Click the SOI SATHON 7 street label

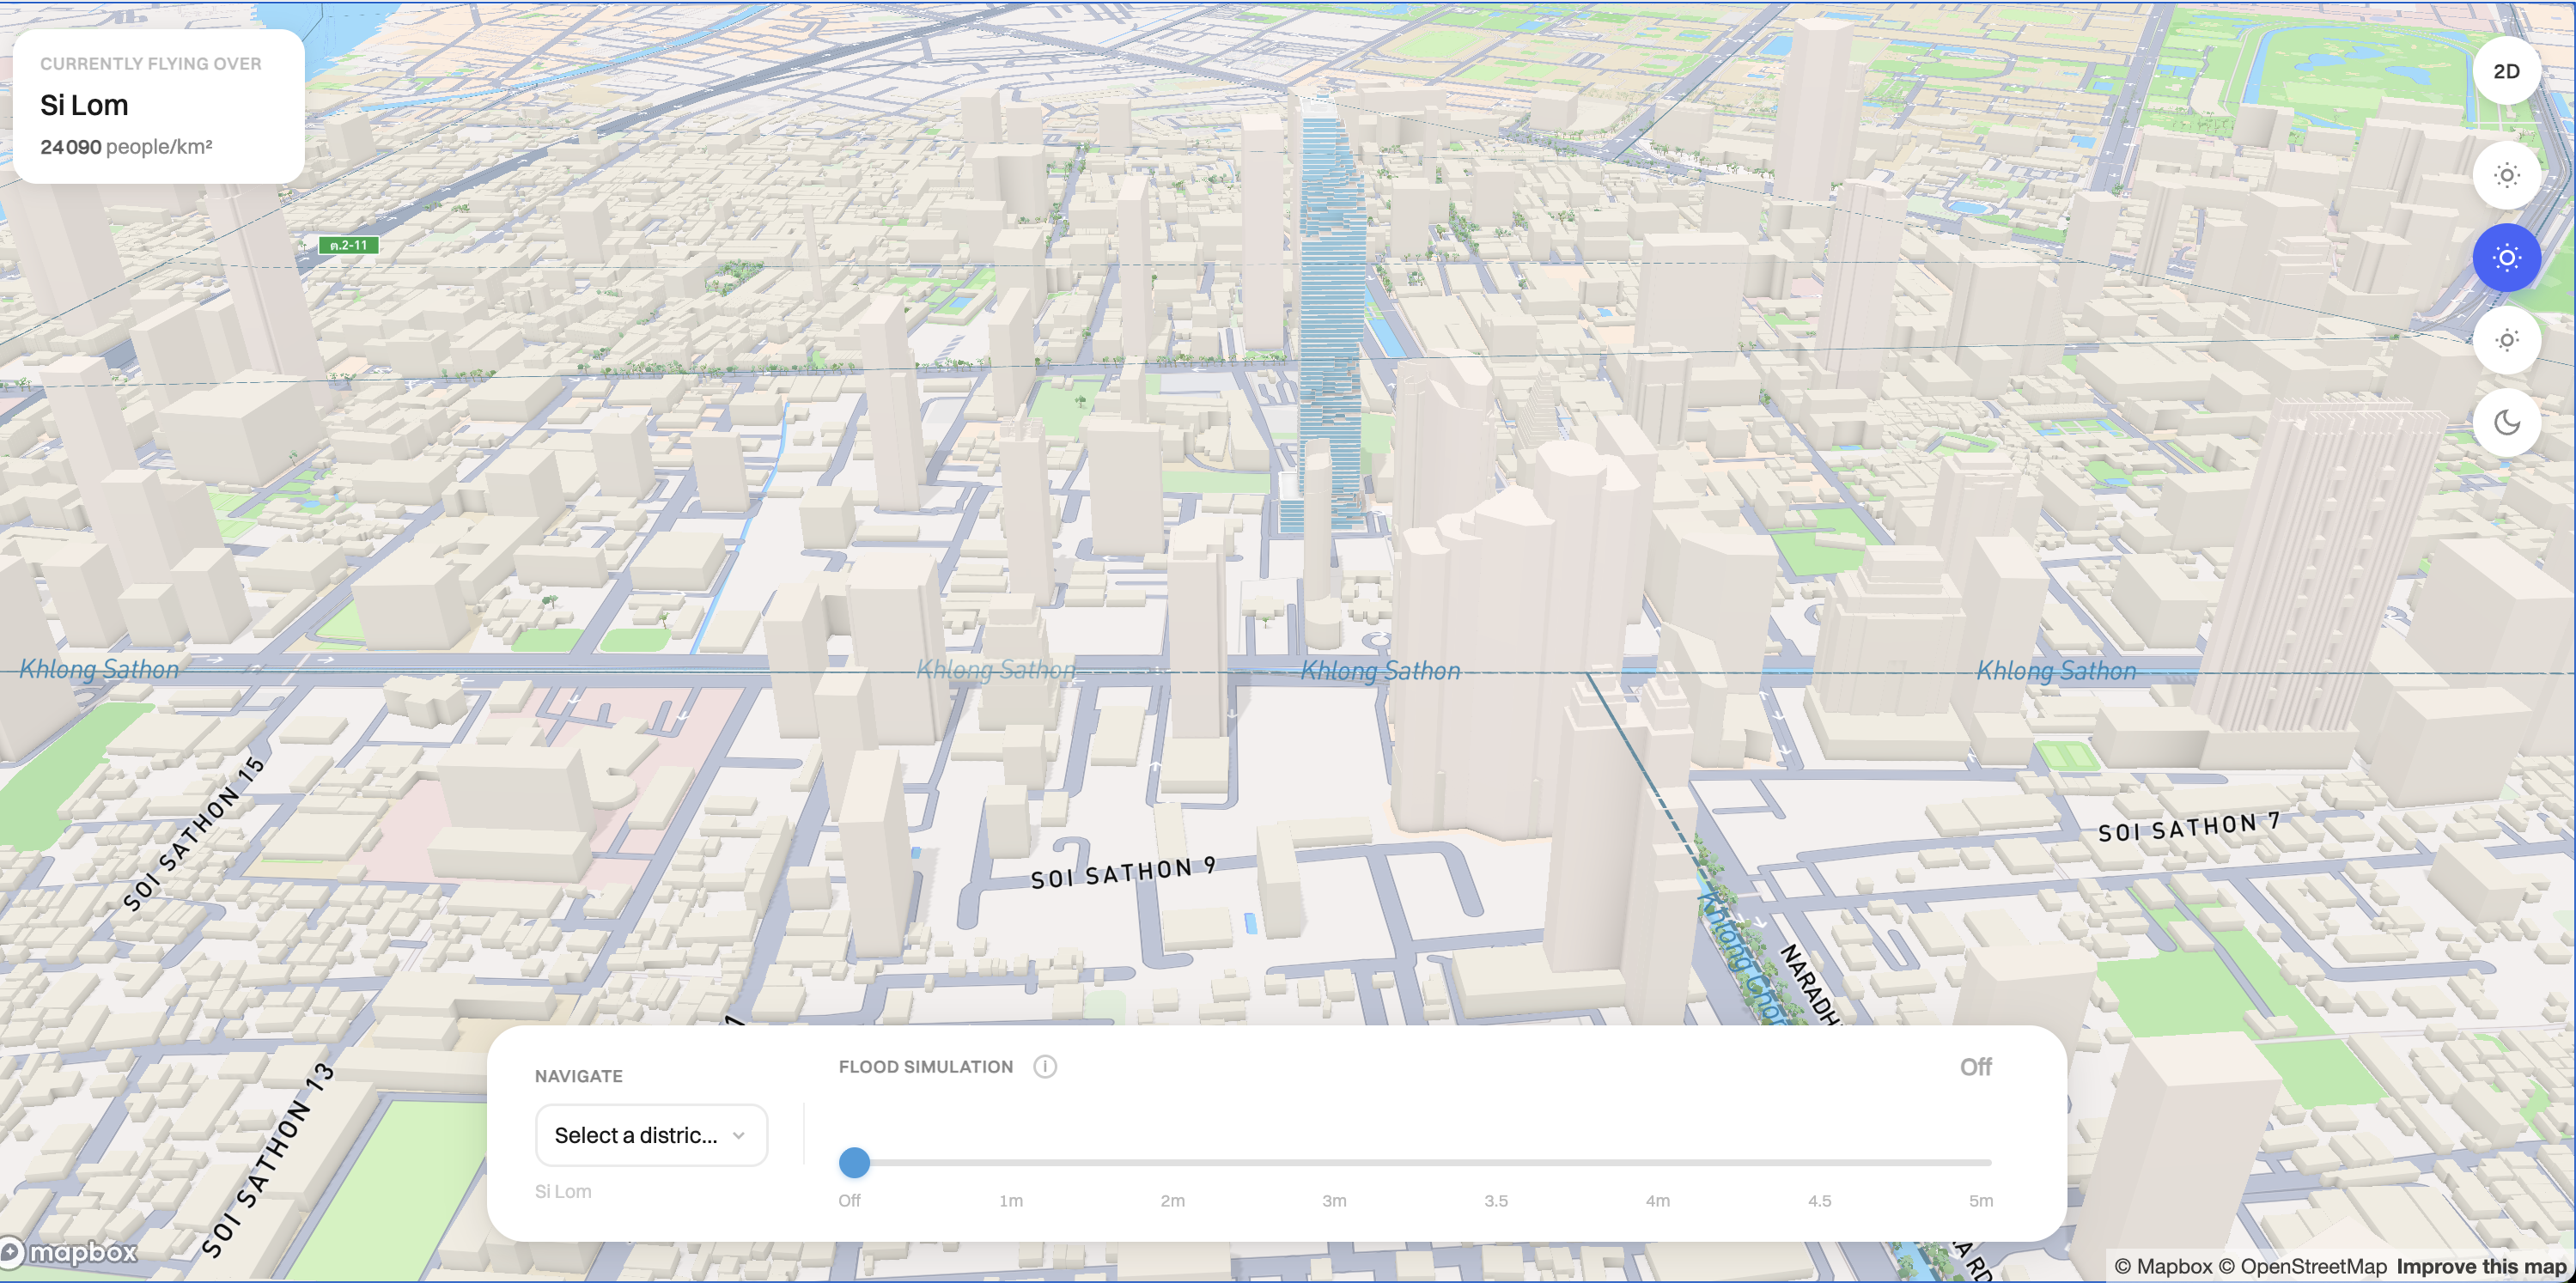pyautogui.click(x=2189, y=827)
